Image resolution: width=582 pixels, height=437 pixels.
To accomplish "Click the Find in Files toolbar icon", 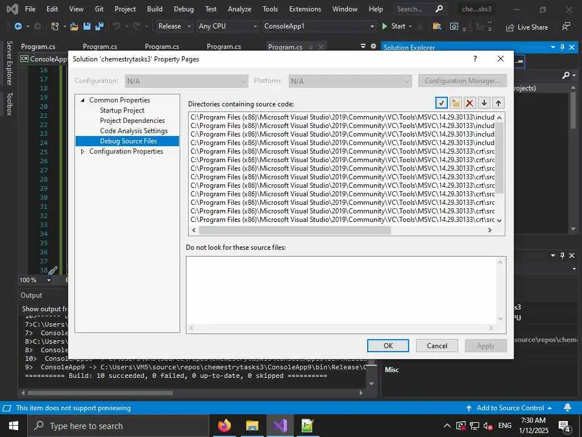I will tap(437, 26).
